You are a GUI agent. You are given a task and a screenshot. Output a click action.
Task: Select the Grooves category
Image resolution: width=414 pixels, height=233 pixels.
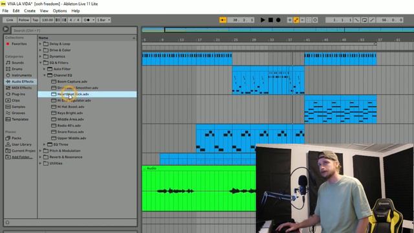(x=18, y=113)
